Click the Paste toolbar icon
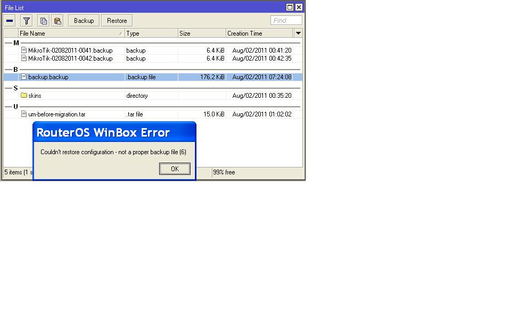Image resolution: width=510 pixels, height=319 pixels. click(x=57, y=21)
